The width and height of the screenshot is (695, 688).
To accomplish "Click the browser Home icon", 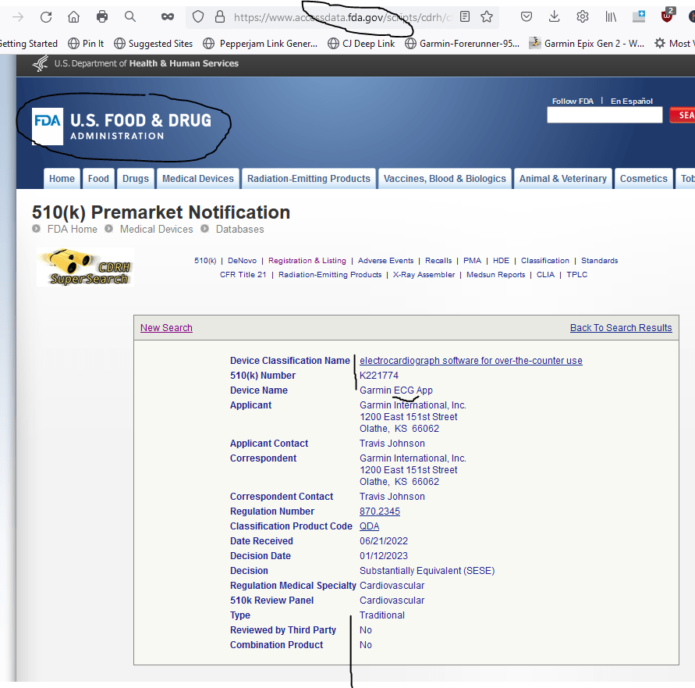I will tap(73, 16).
